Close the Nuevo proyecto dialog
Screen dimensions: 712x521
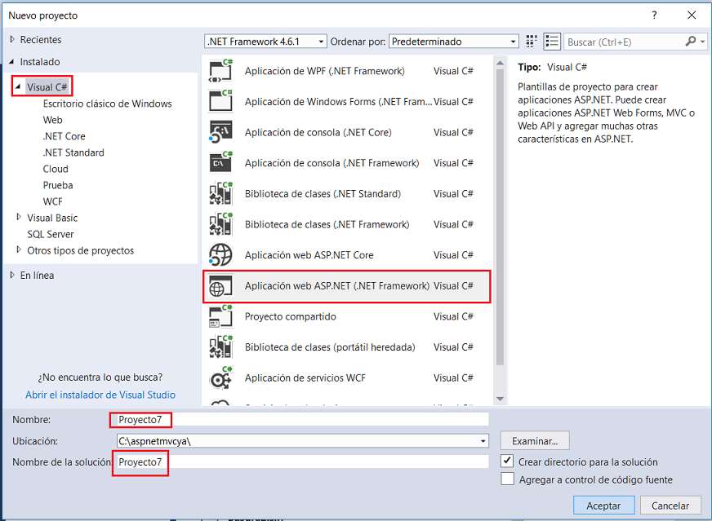click(691, 15)
